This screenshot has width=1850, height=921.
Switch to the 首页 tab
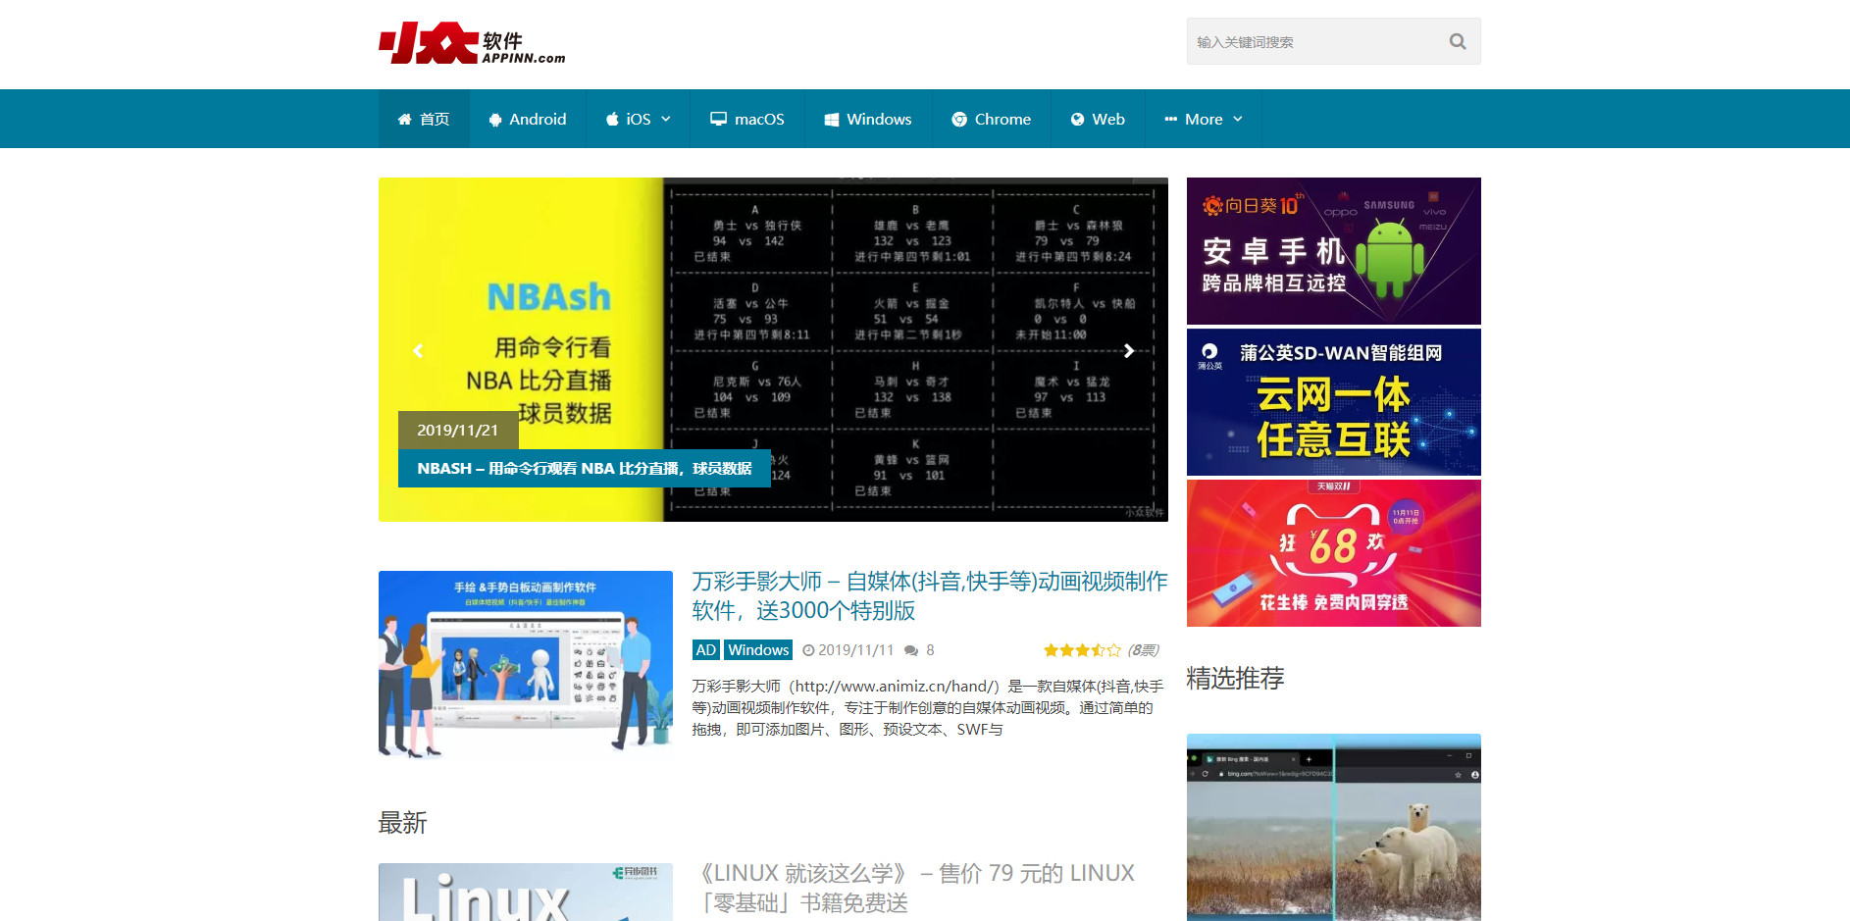coord(424,119)
